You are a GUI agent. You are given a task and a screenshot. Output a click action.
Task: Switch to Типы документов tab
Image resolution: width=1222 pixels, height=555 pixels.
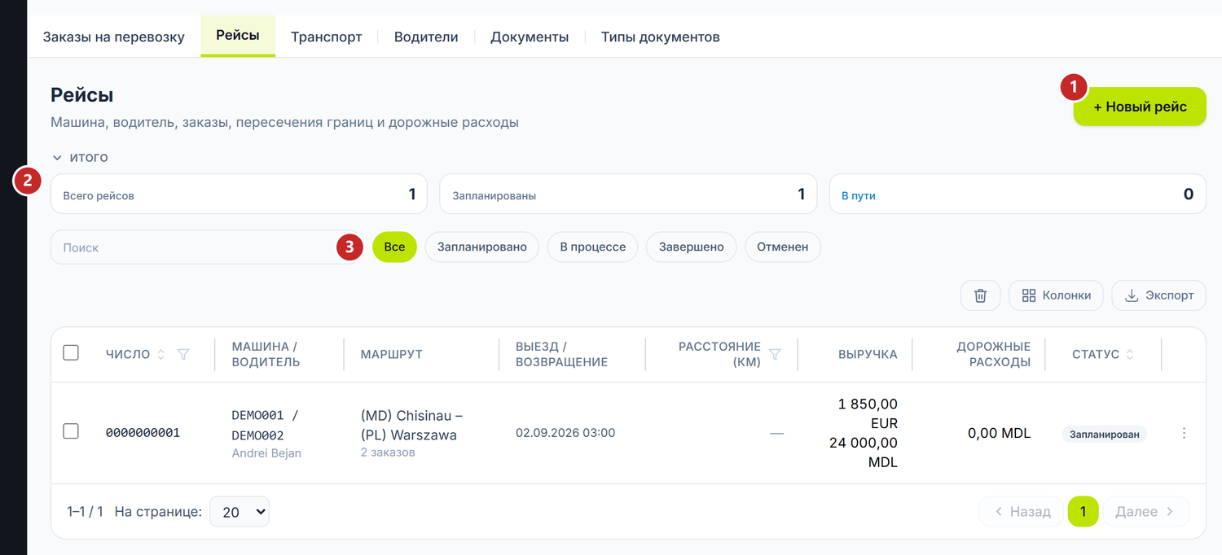[x=661, y=37]
